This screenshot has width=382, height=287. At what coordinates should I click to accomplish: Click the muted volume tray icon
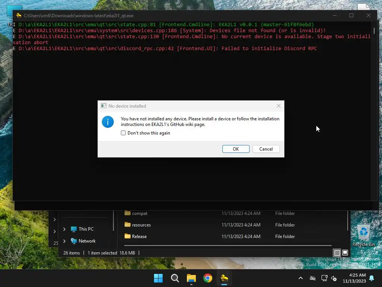click(334, 278)
